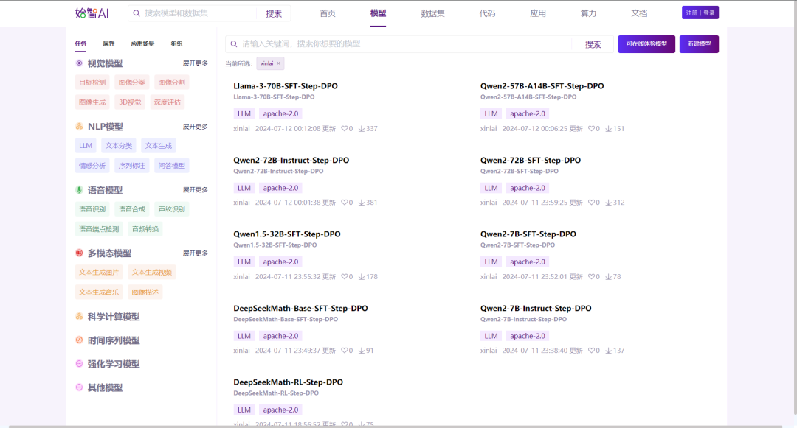Open 算力 in the top navigation
The image size is (797, 428).
[589, 14]
